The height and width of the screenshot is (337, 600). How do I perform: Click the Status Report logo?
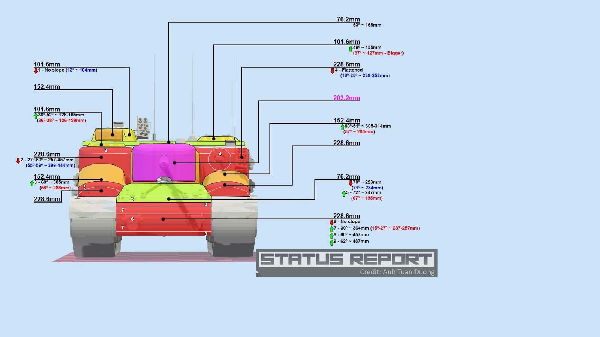[346, 259]
